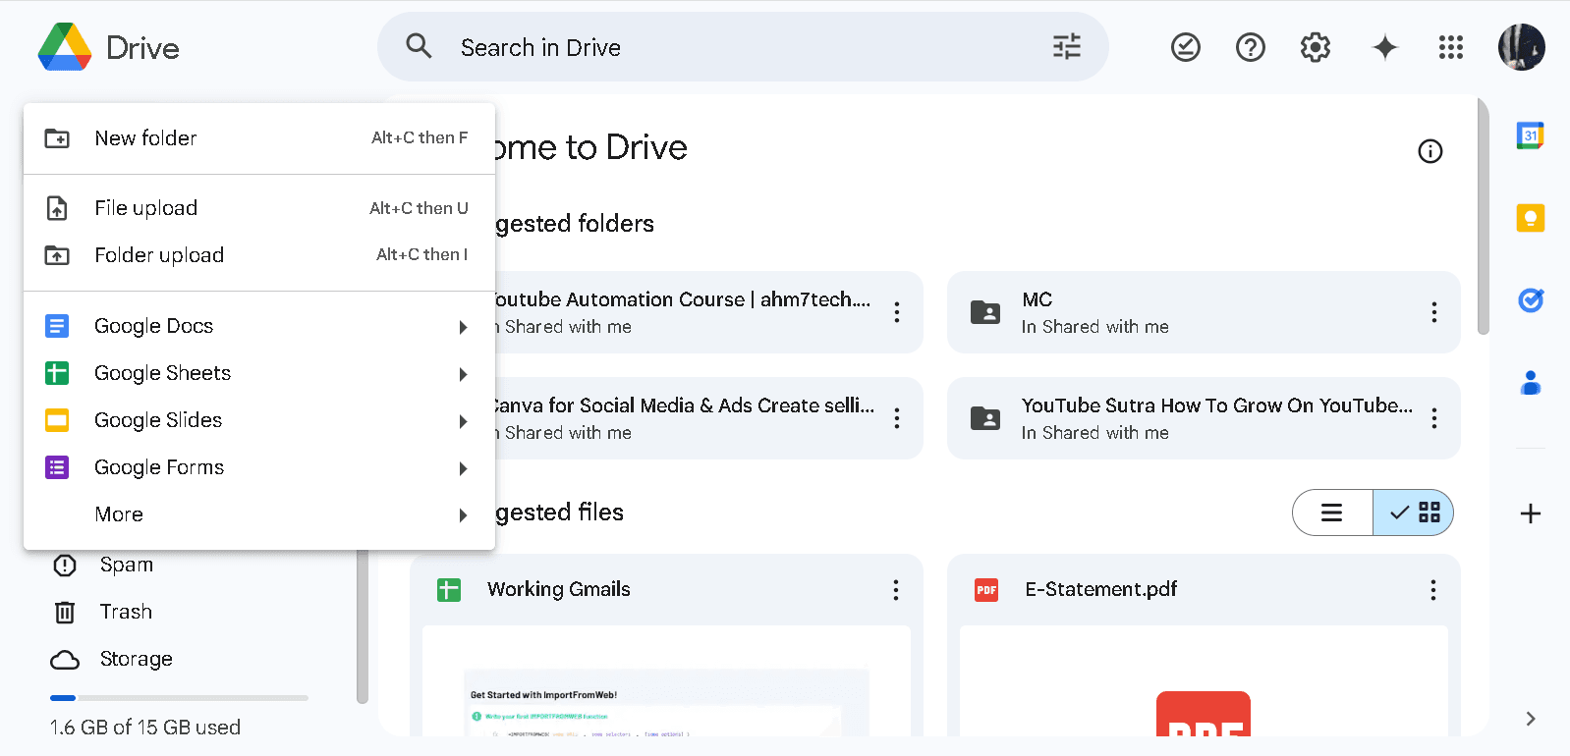Open the Gemini sparkle icon
Screen dimensions: 1570x756
[x=1385, y=47]
